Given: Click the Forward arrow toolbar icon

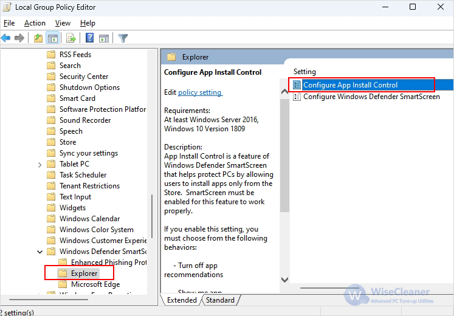Looking at the screenshot, I should point(19,38).
